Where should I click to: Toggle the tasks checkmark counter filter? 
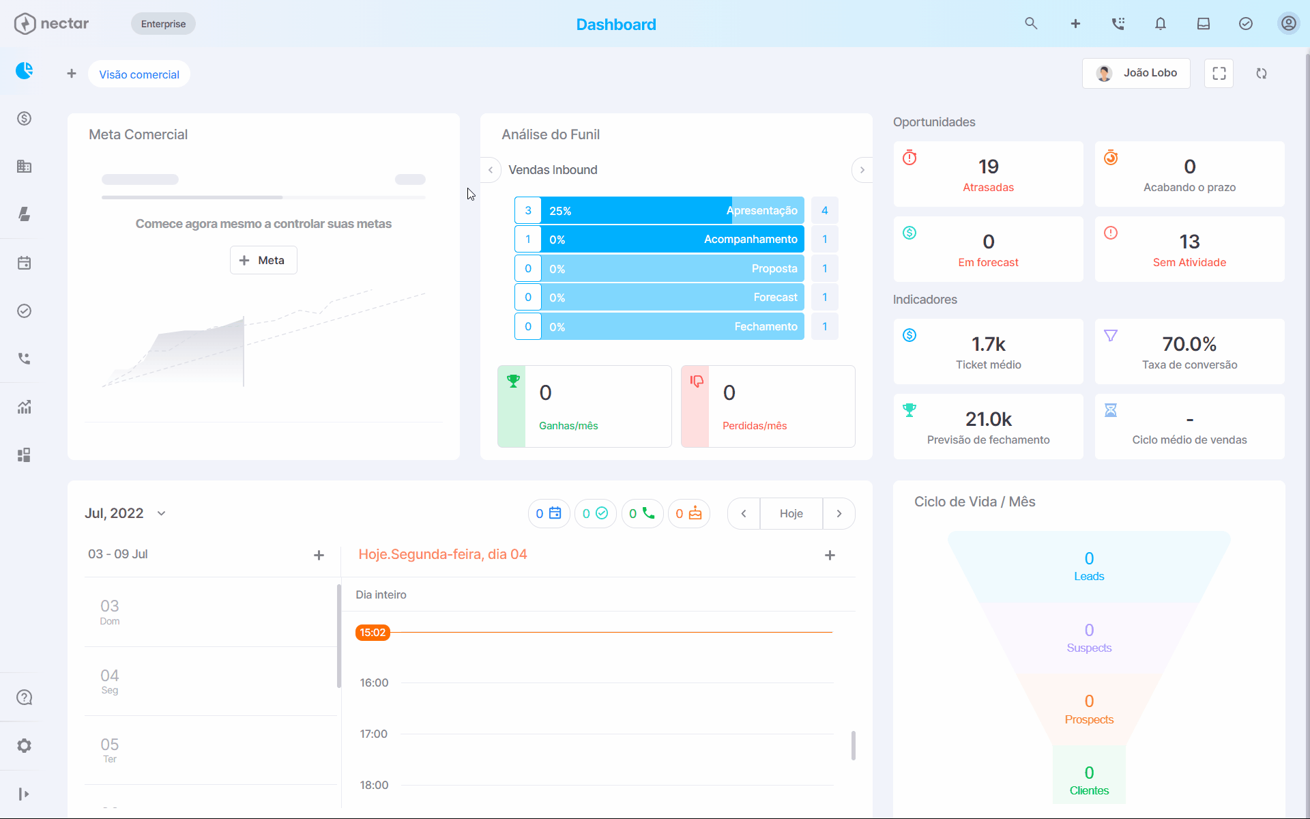595,513
